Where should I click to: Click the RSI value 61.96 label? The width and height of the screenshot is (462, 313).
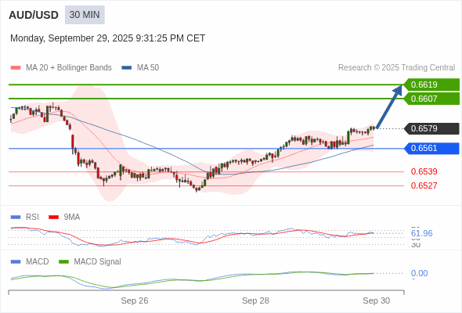[421, 233]
